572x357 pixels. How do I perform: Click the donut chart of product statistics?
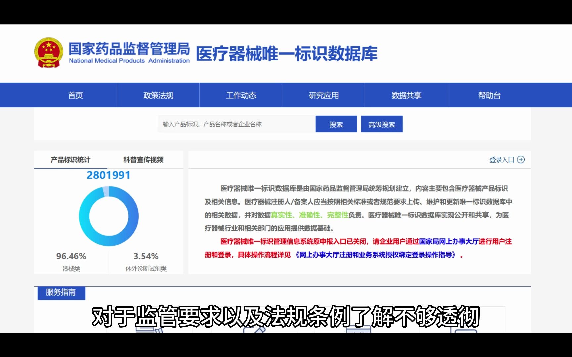click(109, 216)
